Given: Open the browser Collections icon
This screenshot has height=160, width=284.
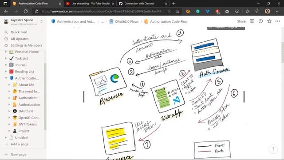Looking at the screenshot, I should pos(257,12).
